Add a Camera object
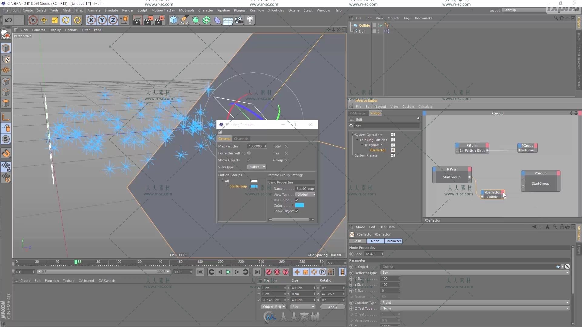The height and width of the screenshot is (327, 582). point(239,20)
